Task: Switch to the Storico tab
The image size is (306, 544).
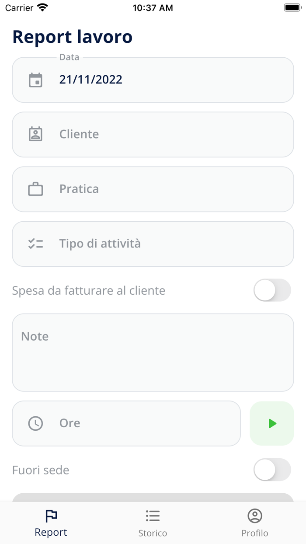Action: (x=153, y=523)
